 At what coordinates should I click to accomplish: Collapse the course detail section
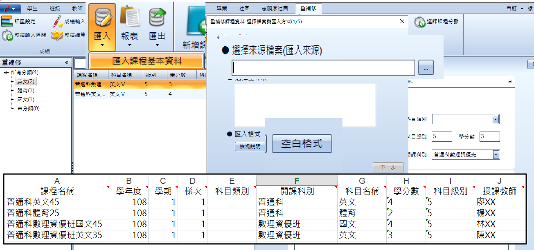[x=509, y=81]
